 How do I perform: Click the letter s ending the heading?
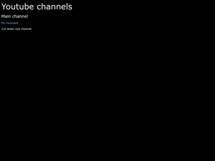(70, 7)
